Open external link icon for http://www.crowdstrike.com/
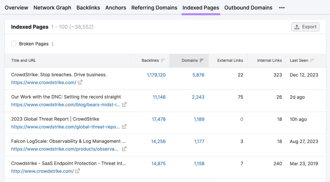The width and height of the screenshot is (330, 182). click(78, 171)
